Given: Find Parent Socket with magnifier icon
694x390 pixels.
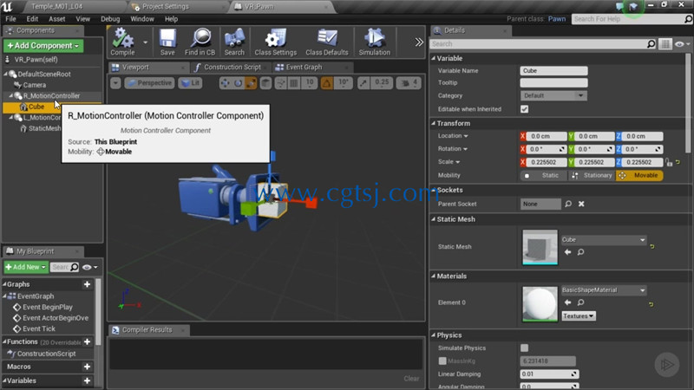Looking at the screenshot, I should click(x=568, y=204).
